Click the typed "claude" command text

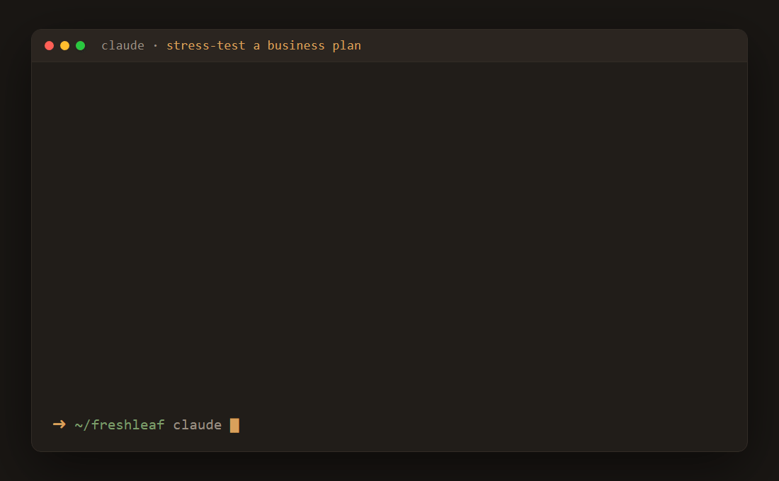[198, 425]
